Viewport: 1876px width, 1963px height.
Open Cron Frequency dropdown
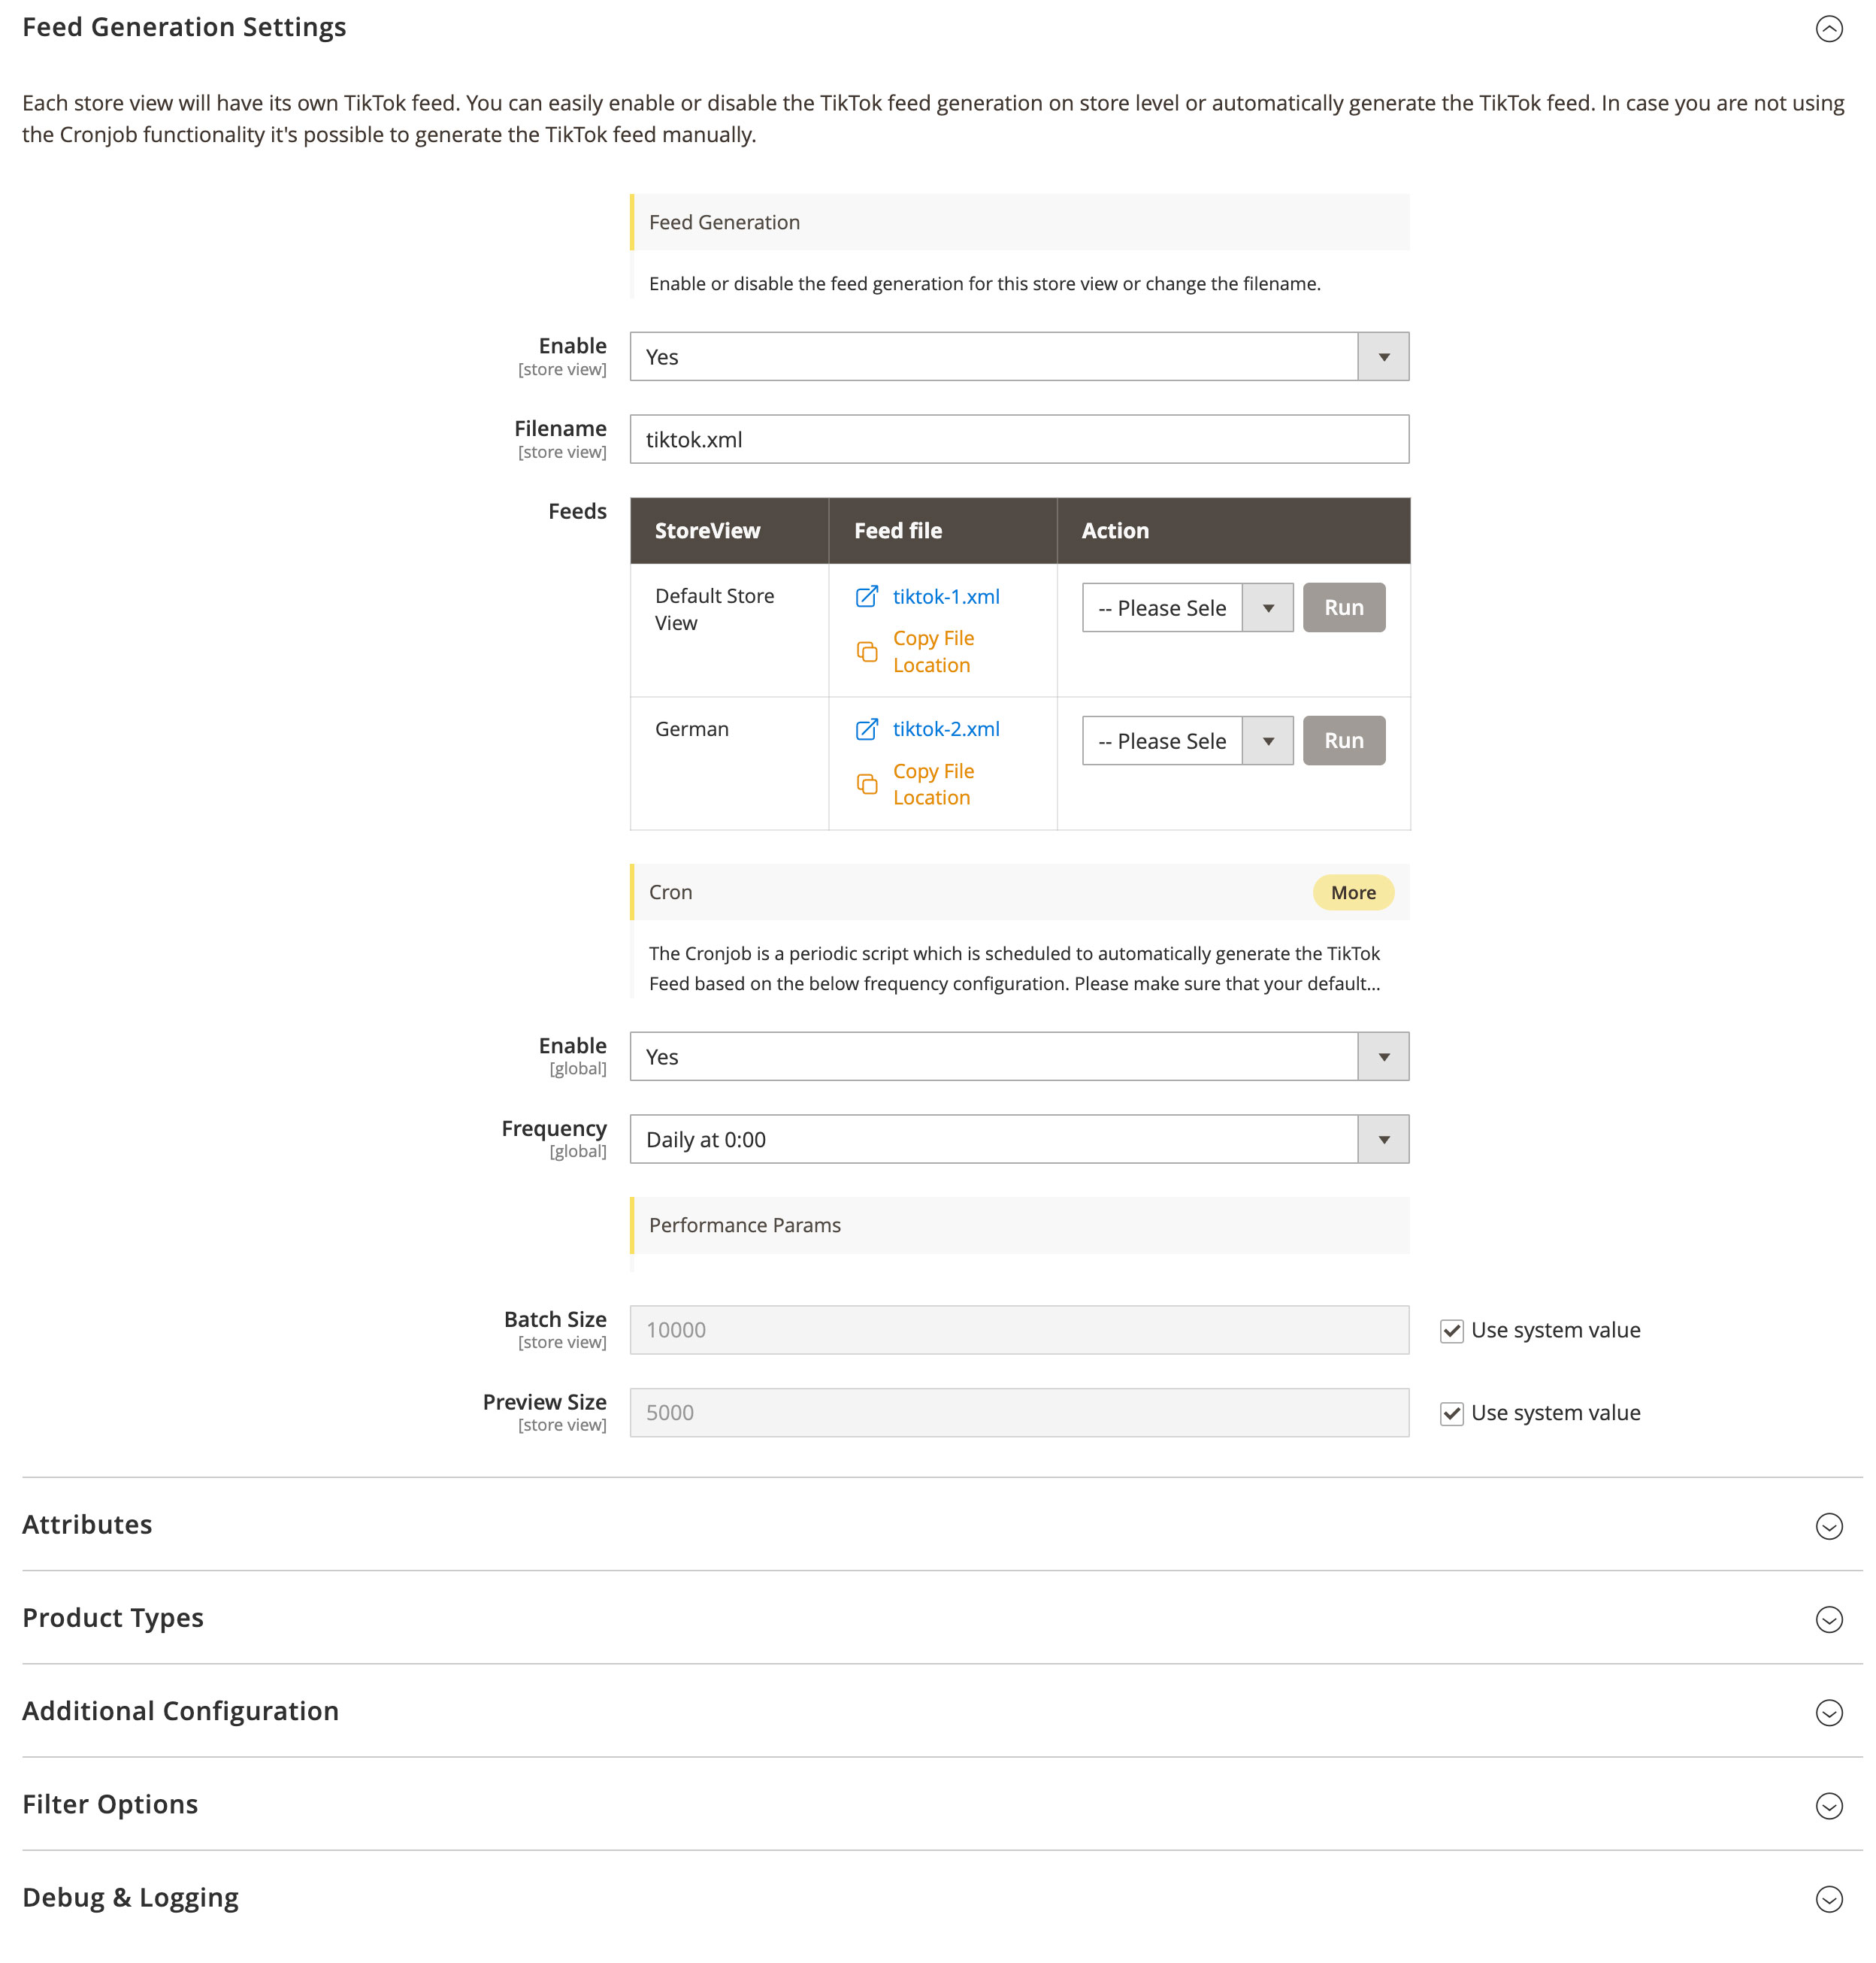[x=1018, y=1140]
